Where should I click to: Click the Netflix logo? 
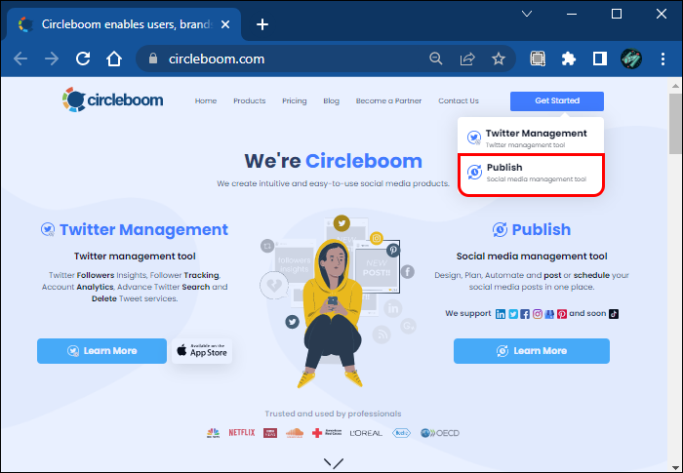coord(242,432)
